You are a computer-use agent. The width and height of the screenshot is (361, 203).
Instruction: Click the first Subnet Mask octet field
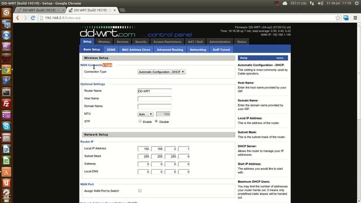[x=143, y=156]
